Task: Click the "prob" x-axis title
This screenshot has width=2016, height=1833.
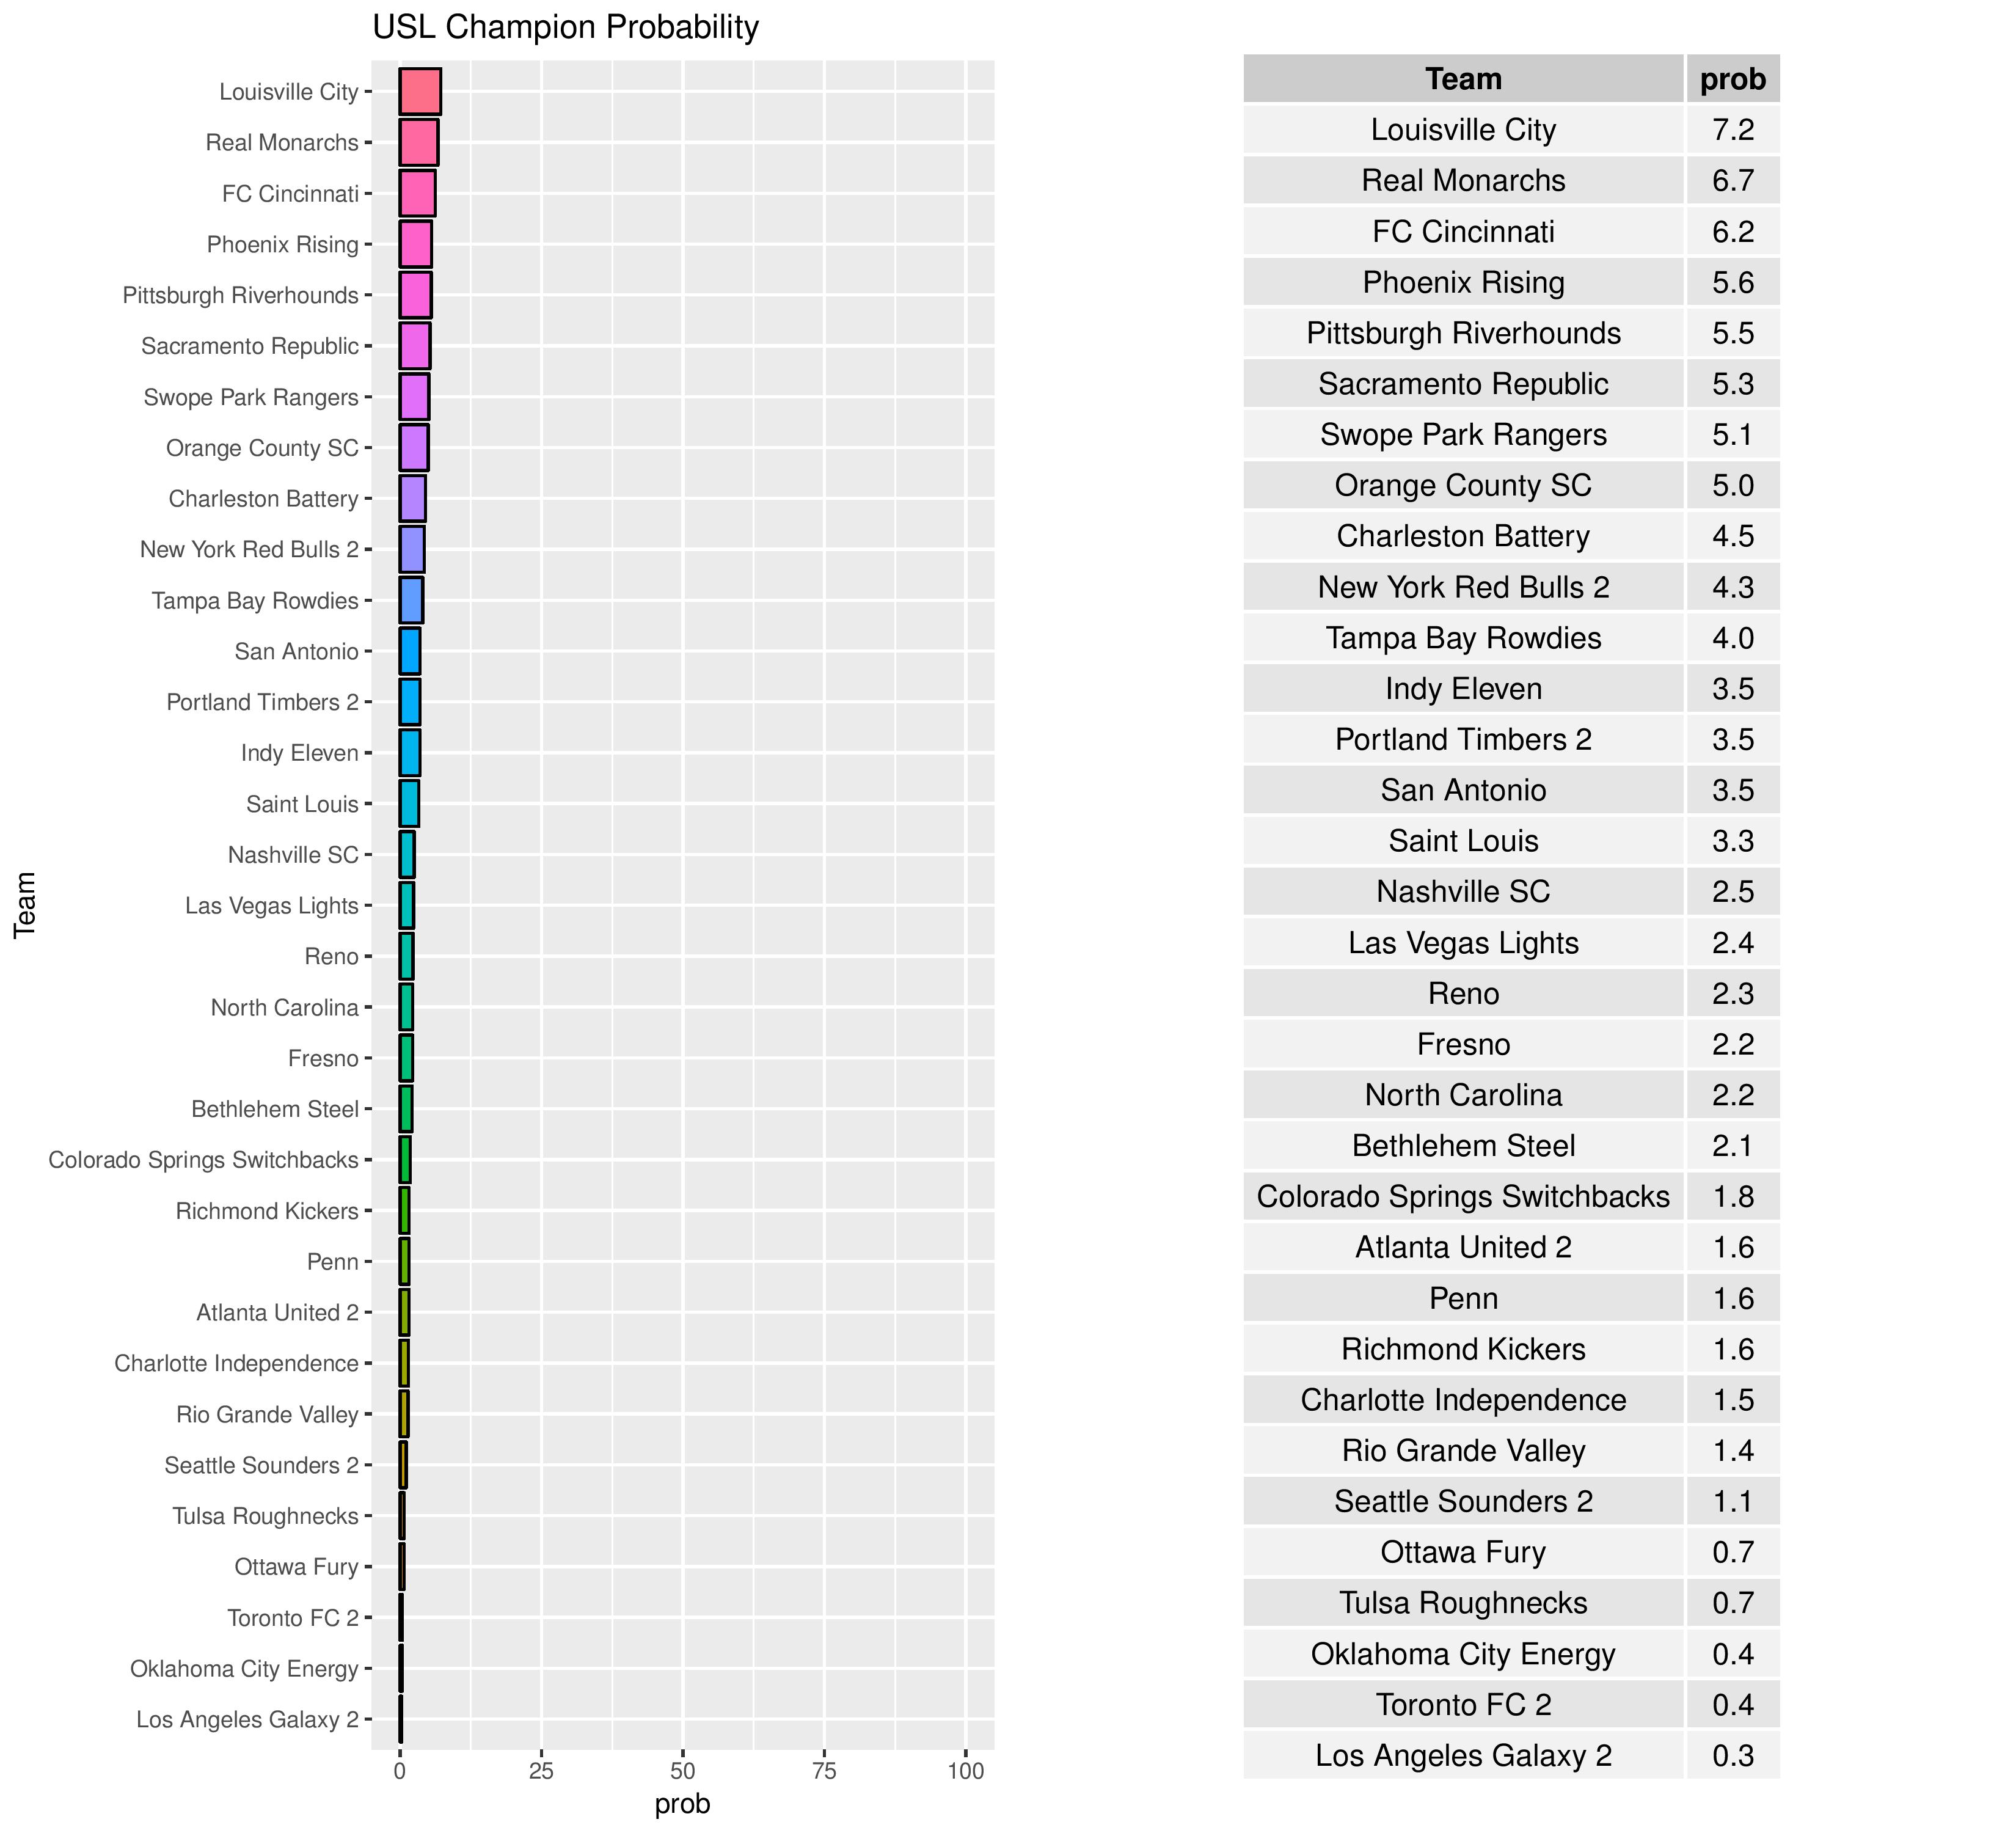Action: pyautogui.click(x=682, y=1804)
